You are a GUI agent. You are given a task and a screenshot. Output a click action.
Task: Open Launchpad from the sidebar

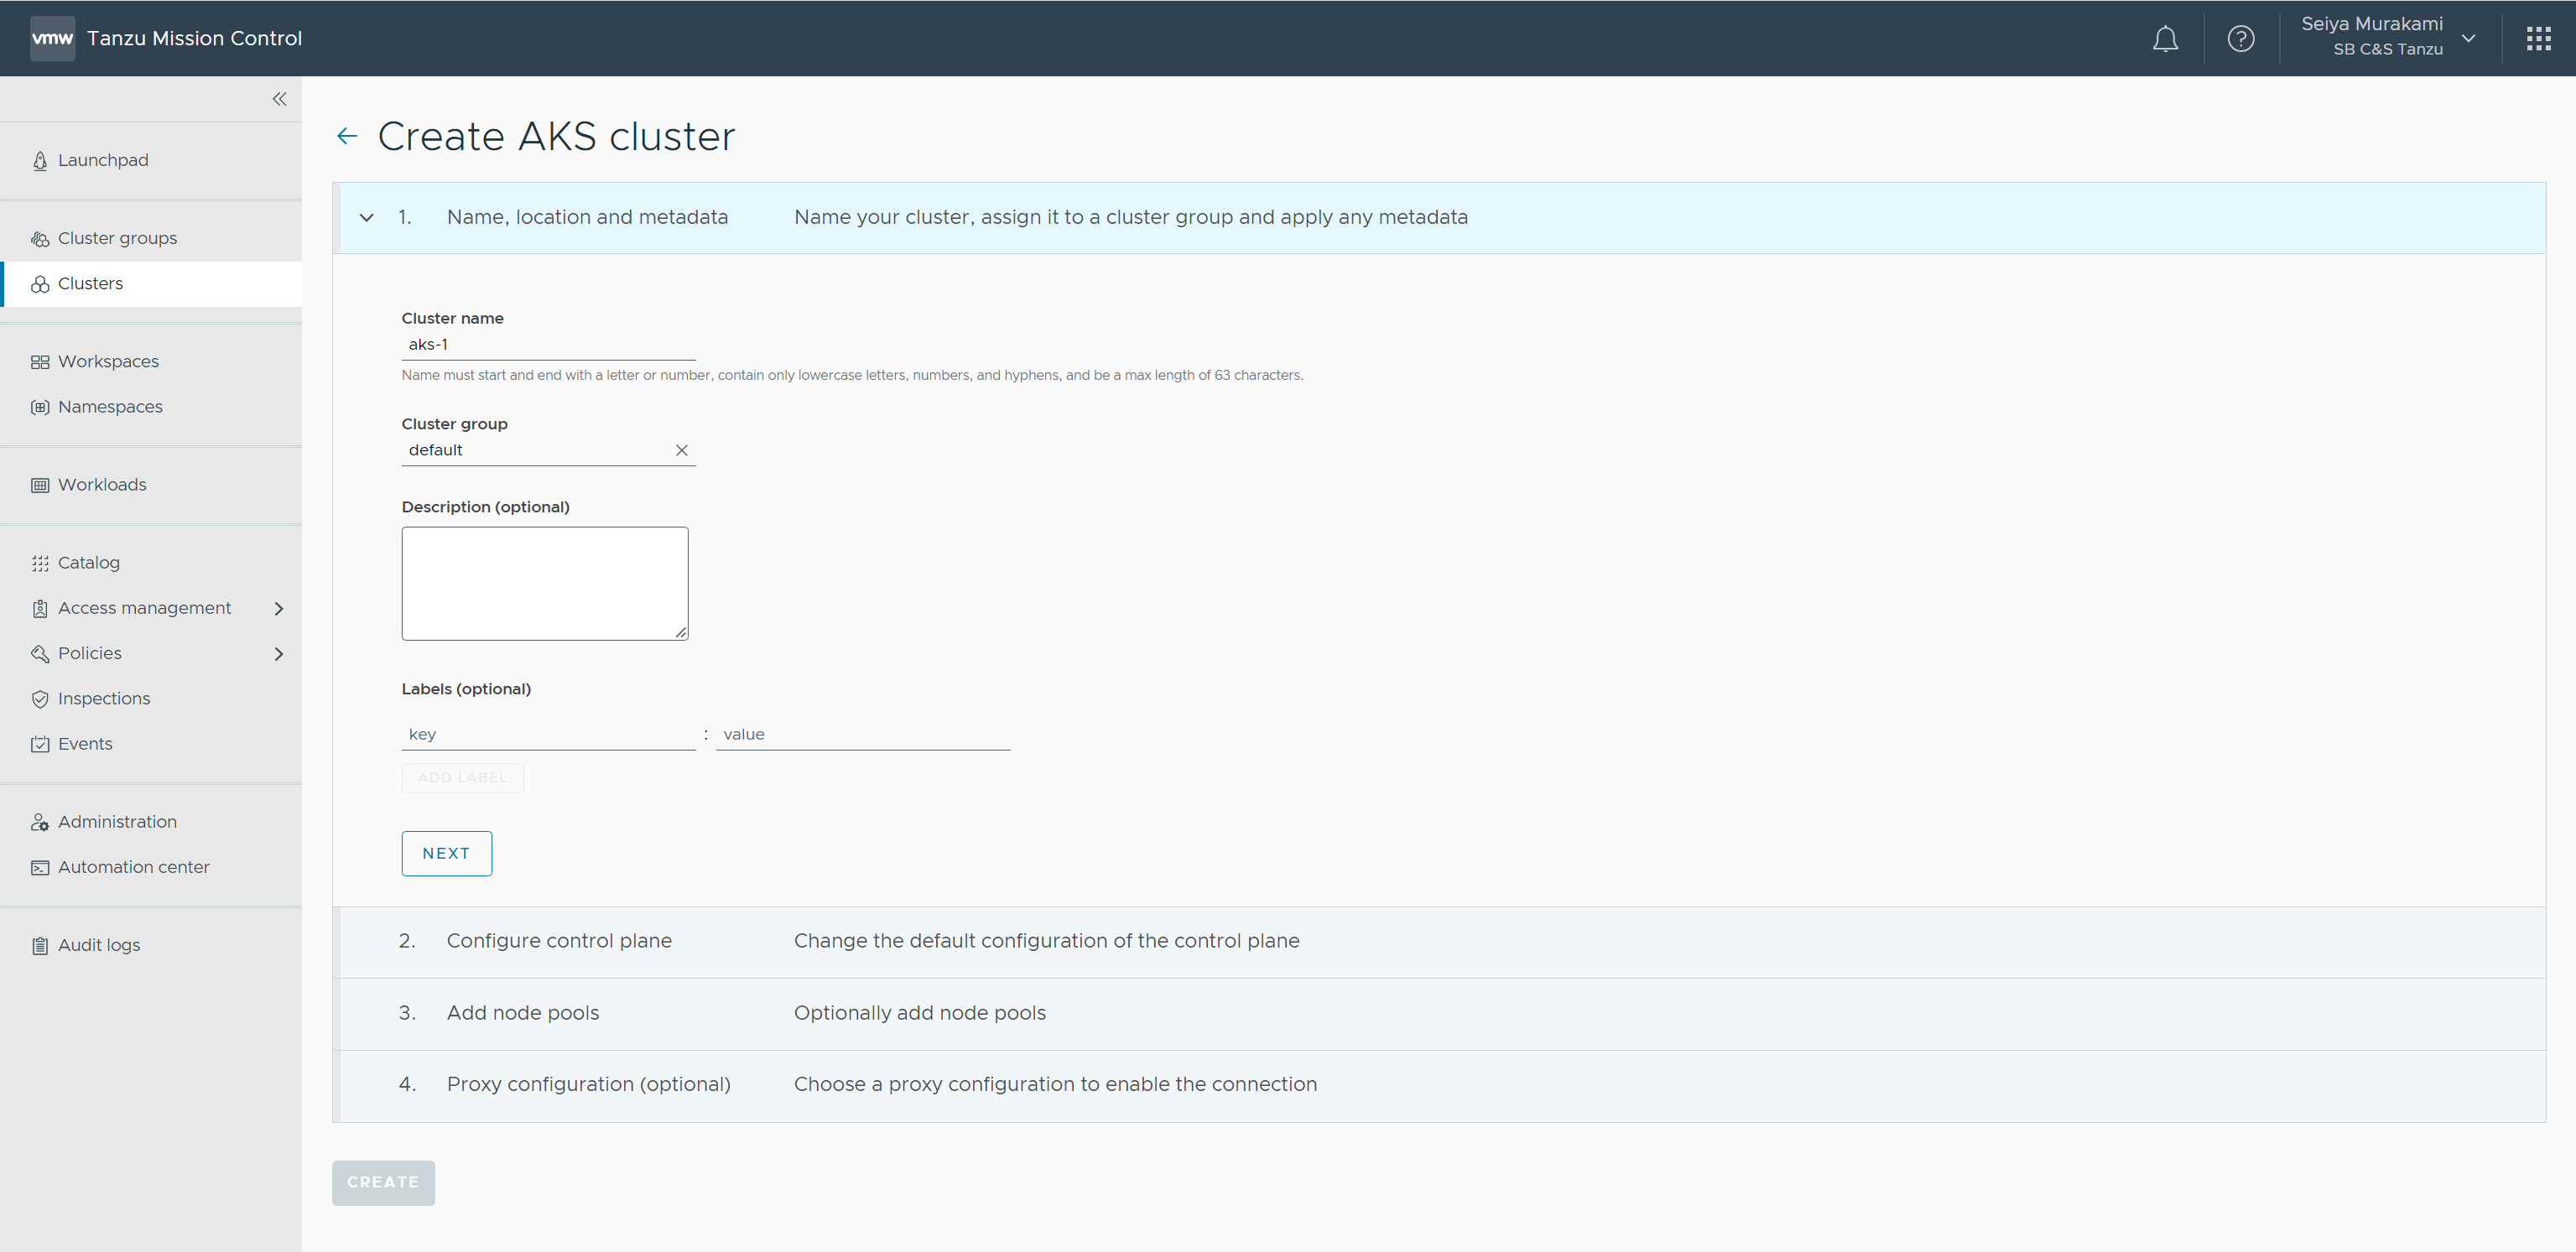point(103,160)
